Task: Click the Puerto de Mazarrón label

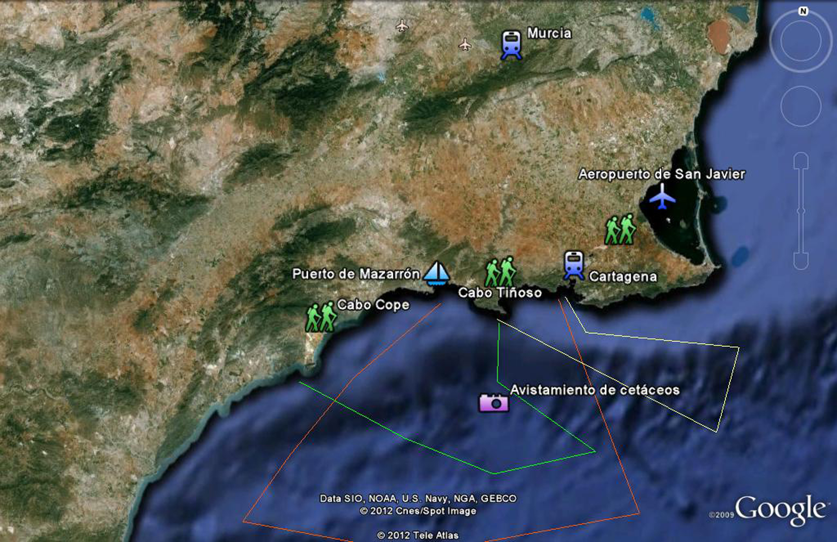Action: [356, 274]
